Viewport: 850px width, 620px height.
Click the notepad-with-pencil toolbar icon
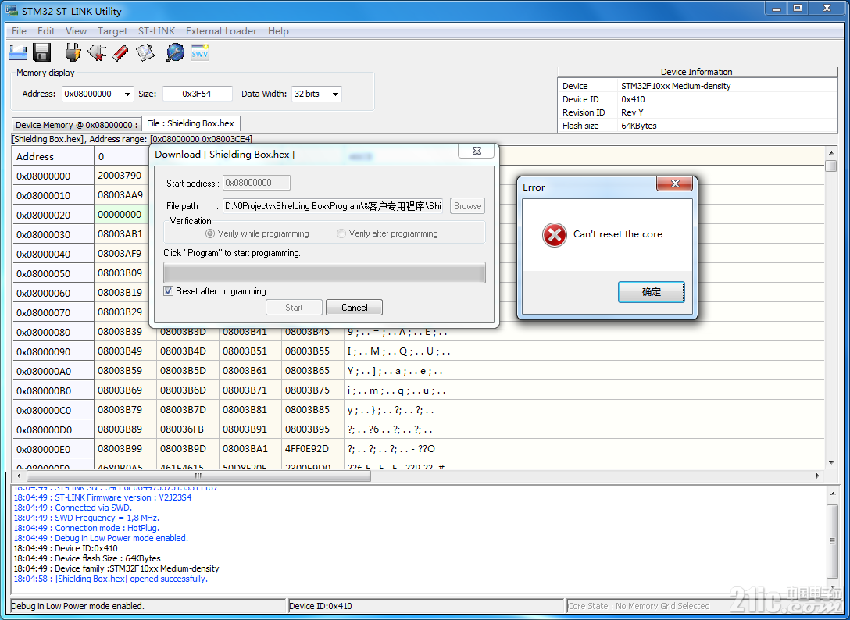point(145,52)
